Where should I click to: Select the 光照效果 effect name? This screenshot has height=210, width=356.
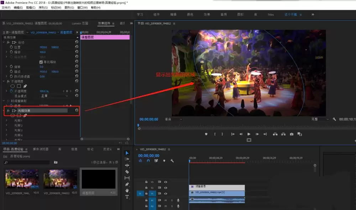pos(24,111)
